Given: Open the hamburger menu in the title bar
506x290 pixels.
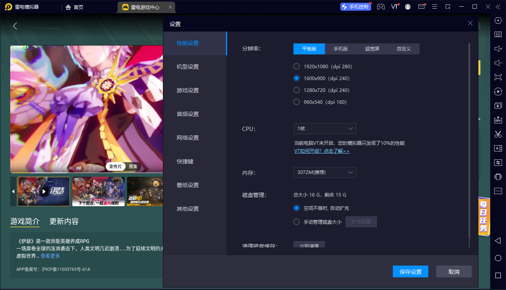Looking at the screenshot, I should (x=435, y=7).
